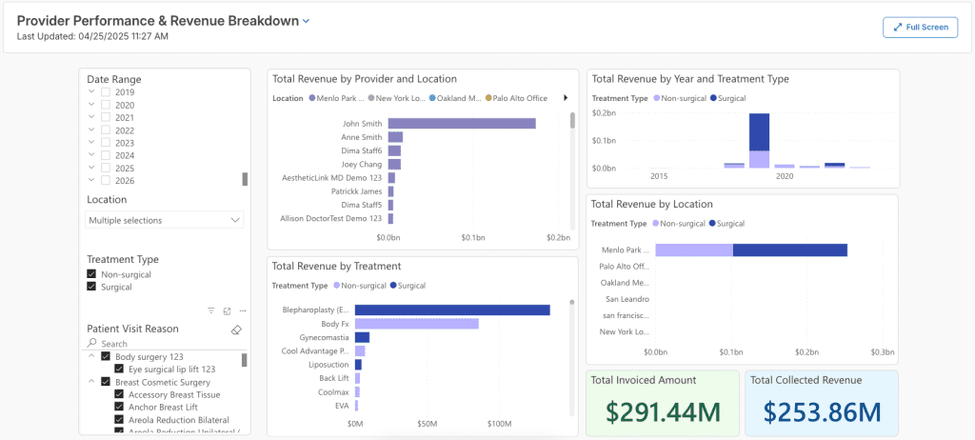Click the eraser clear-selections icon
The width and height of the screenshot is (975, 440).
[236, 330]
